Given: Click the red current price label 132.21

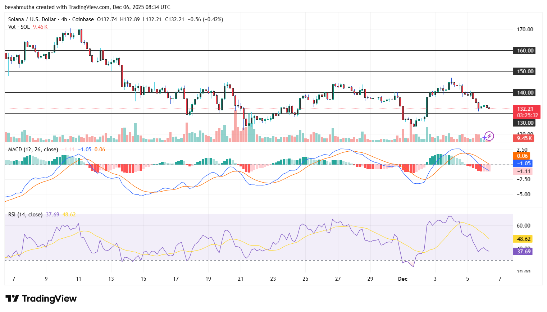Looking at the screenshot, I should coord(525,108).
